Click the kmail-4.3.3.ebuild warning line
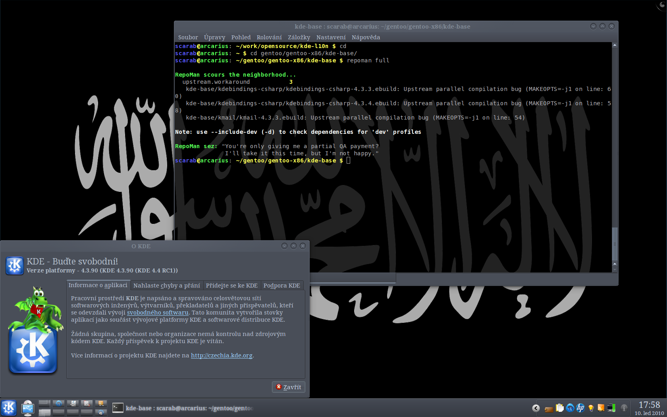The image size is (667, 417). (x=355, y=118)
